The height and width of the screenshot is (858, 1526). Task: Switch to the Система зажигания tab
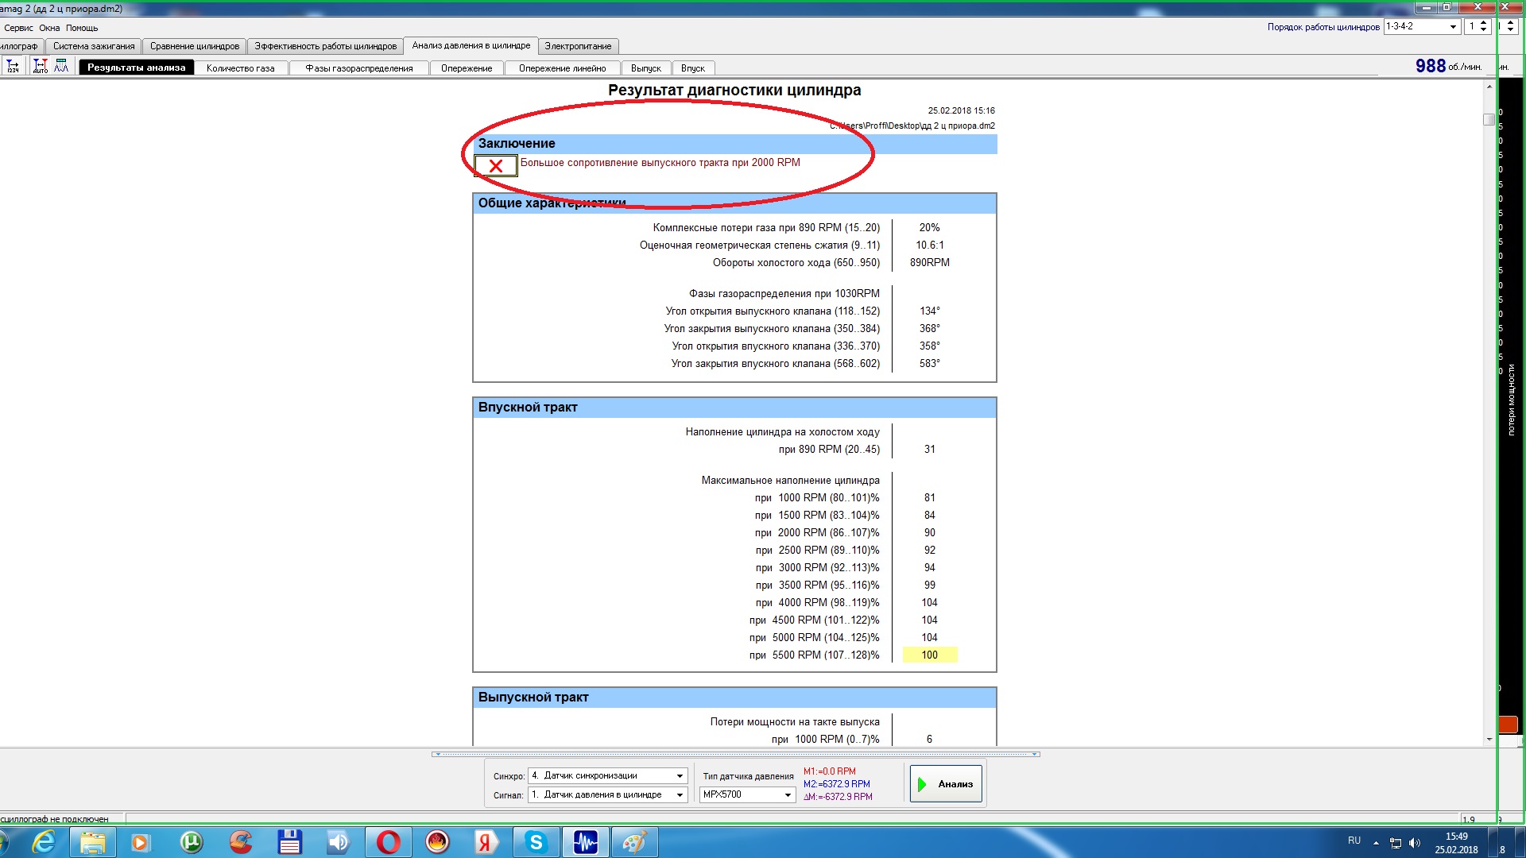tap(94, 46)
